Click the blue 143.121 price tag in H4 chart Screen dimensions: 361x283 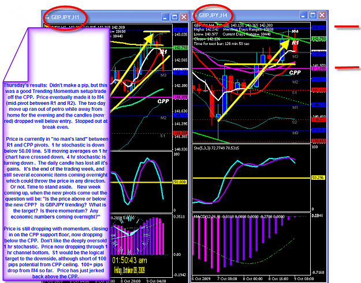coord(319,28)
